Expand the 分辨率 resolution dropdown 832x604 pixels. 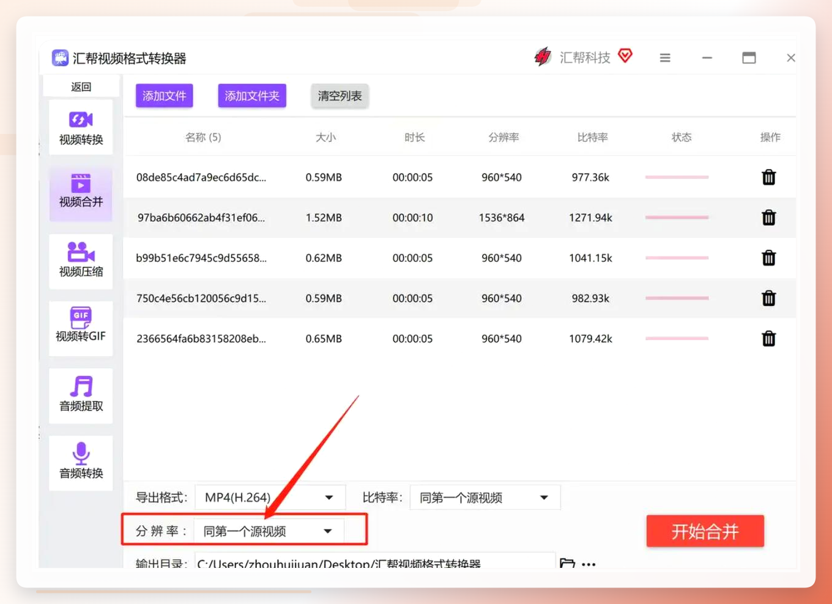(x=269, y=531)
